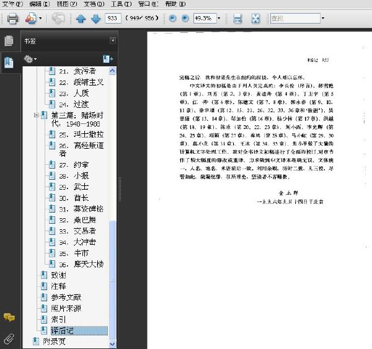The image size is (372, 349).
Task: Open the Attachments paperclip panel
Action: (x=9, y=339)
